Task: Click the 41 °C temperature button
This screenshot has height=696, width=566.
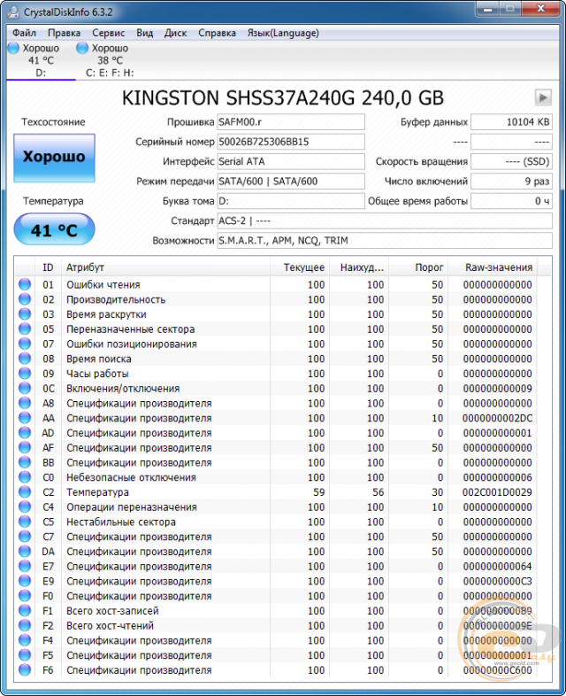Action: point(54,229)
